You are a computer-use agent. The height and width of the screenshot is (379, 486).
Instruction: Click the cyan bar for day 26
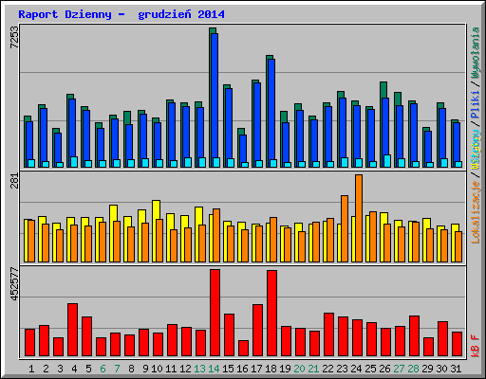tap(387, 161)
